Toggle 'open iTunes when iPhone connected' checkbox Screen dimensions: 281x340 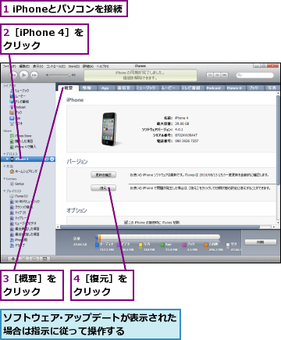coord(126,222)
